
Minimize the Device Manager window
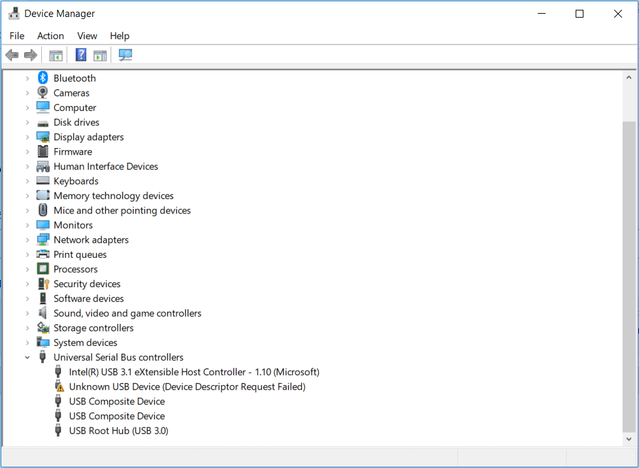[x=542, y=14]
